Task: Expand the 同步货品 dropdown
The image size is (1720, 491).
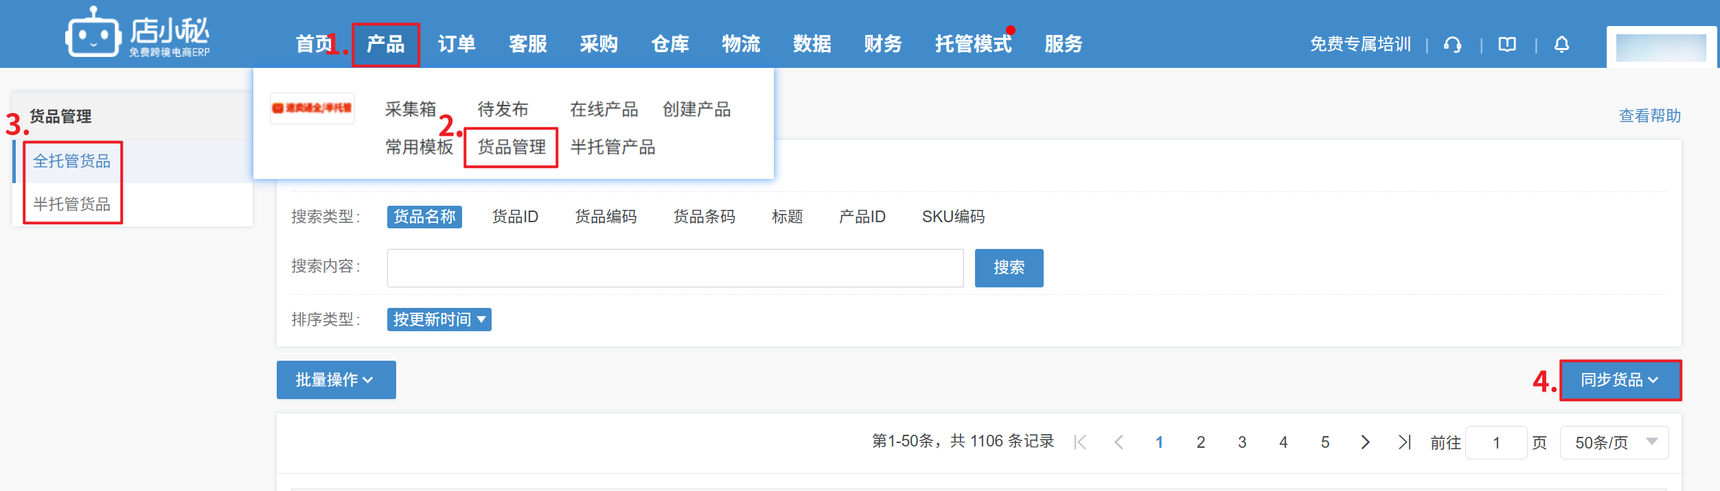Action: (1620, 380)
